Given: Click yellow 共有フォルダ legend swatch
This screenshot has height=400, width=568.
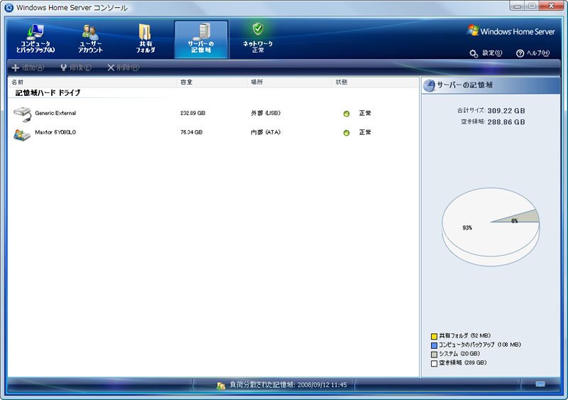Looking at the screenshot, I should [434, 336].
